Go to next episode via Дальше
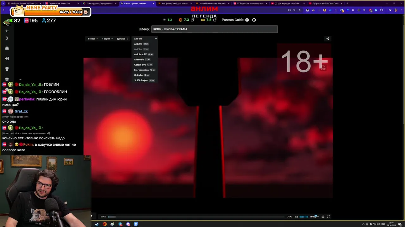405x227 pixels. click(122, 39)
